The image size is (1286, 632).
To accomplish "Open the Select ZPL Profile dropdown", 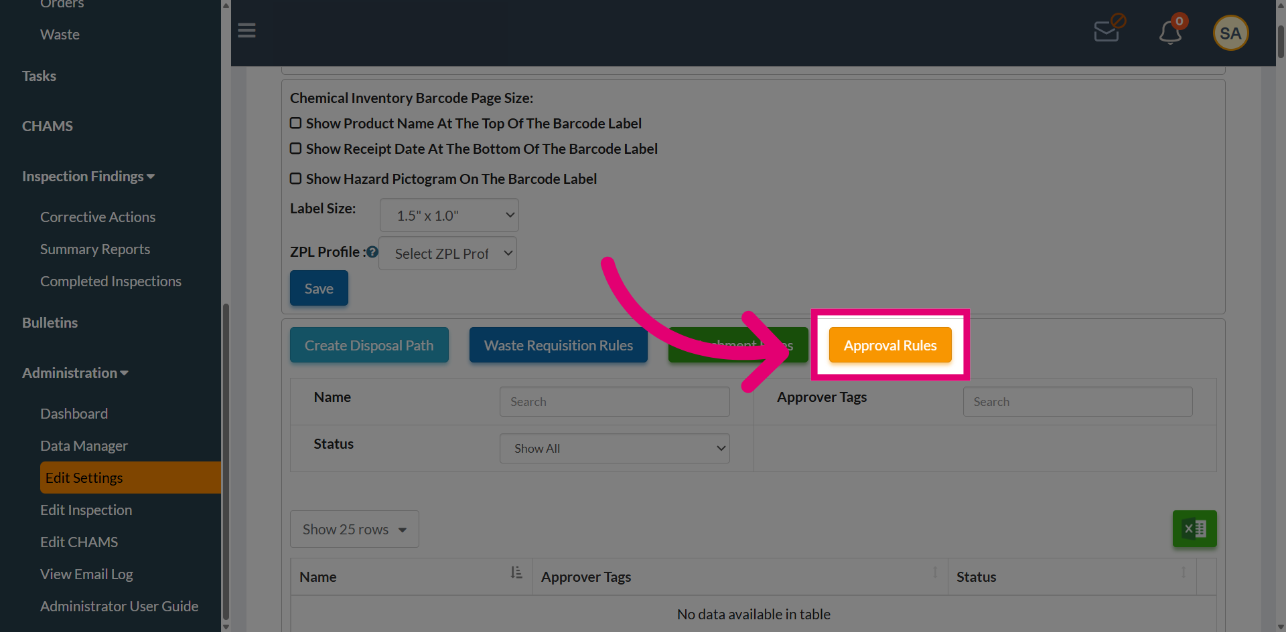I will (x=447, y=253).
